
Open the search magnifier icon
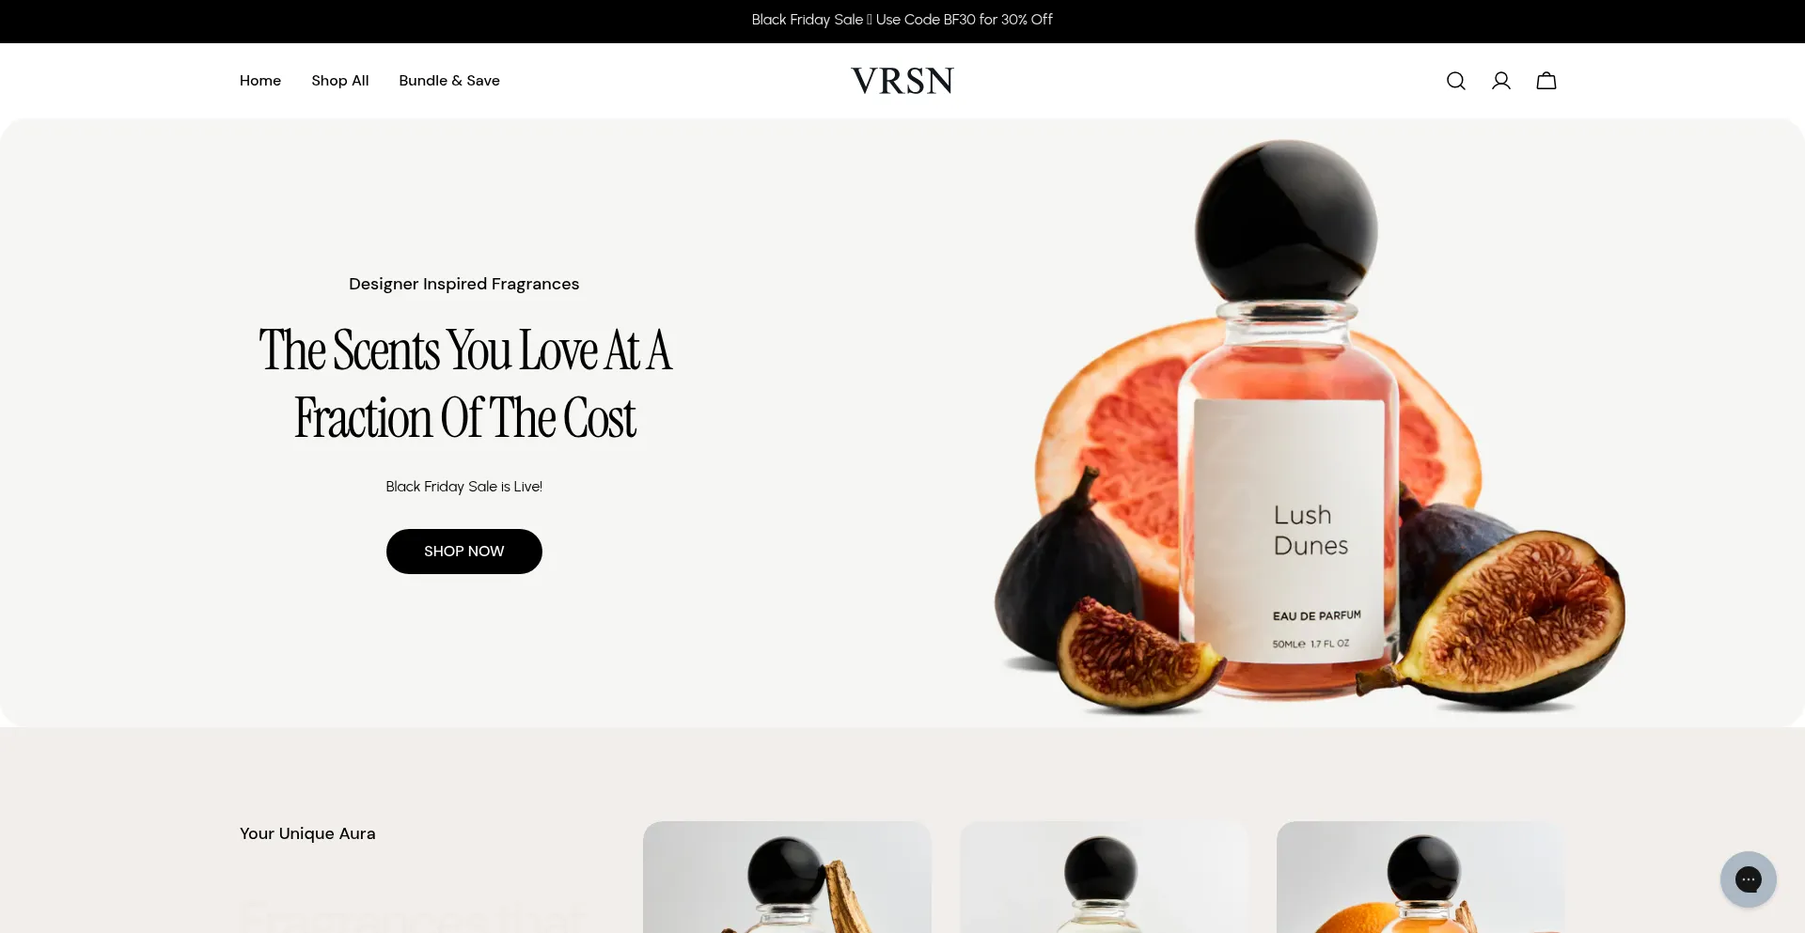(1455, 81)
